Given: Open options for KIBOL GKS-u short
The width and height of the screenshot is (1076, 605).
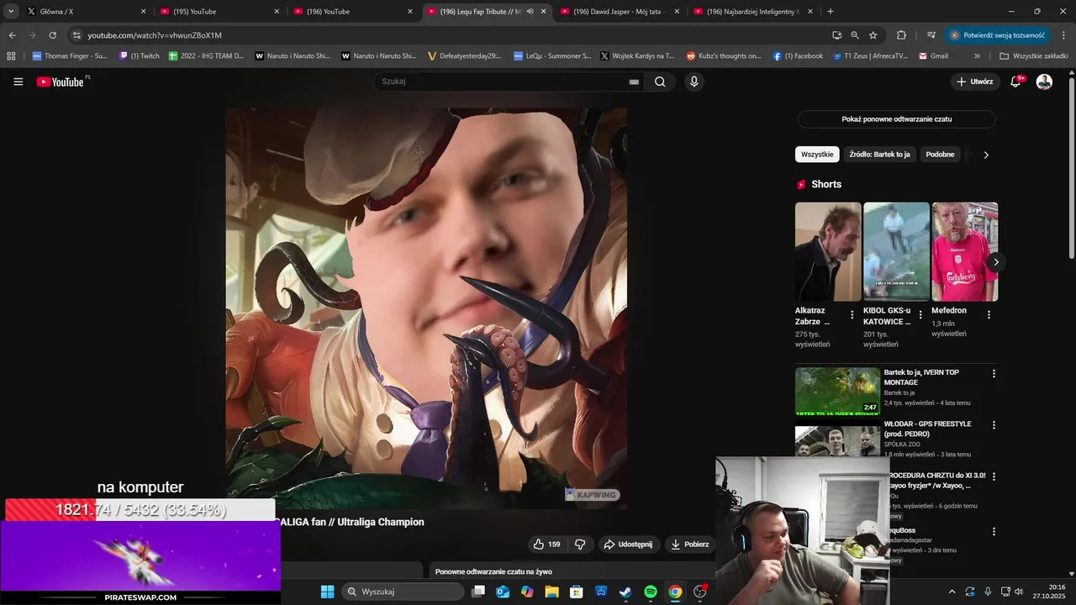Looking at the screenshot, I should pyautogui.click(x=920, y=315).
